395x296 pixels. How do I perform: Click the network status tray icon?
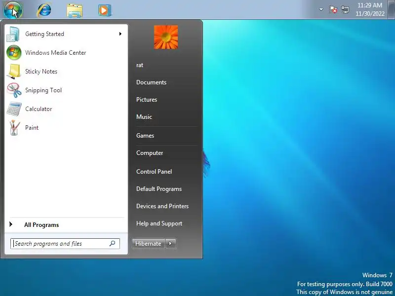pyautogui.click(x=345, y=9)
